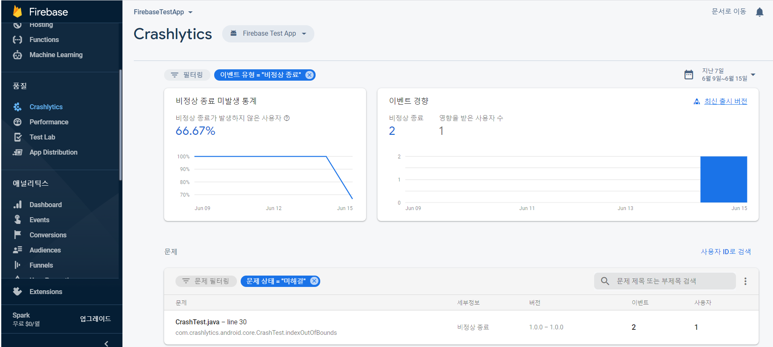Click the help icon beside crash-free users
773x347 pixels.
click(x=287, y=118)
